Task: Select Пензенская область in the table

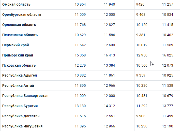Action: (20, 35)
